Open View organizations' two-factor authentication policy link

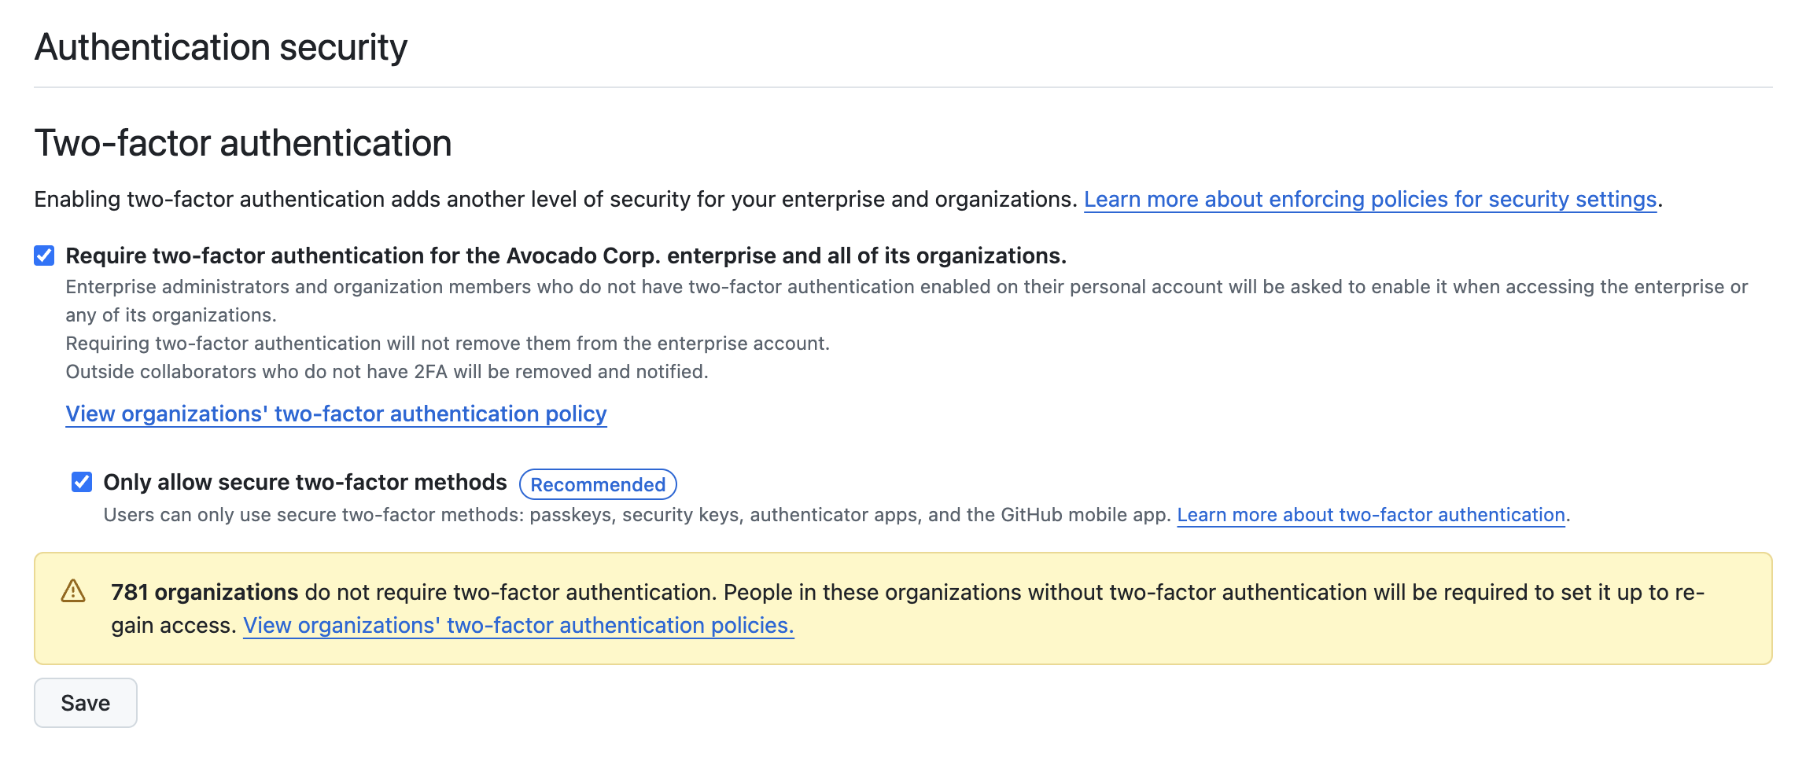click(x=336, y=414)
